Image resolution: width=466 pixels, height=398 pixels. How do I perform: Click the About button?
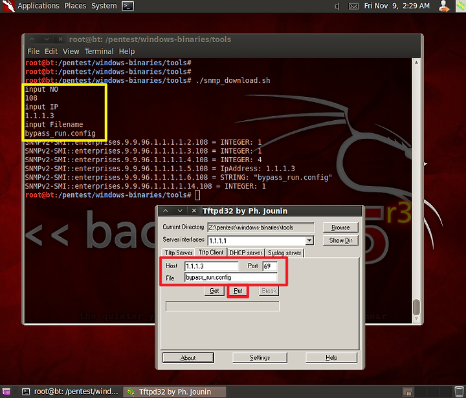pyautogui.click(x=188, y=358)
